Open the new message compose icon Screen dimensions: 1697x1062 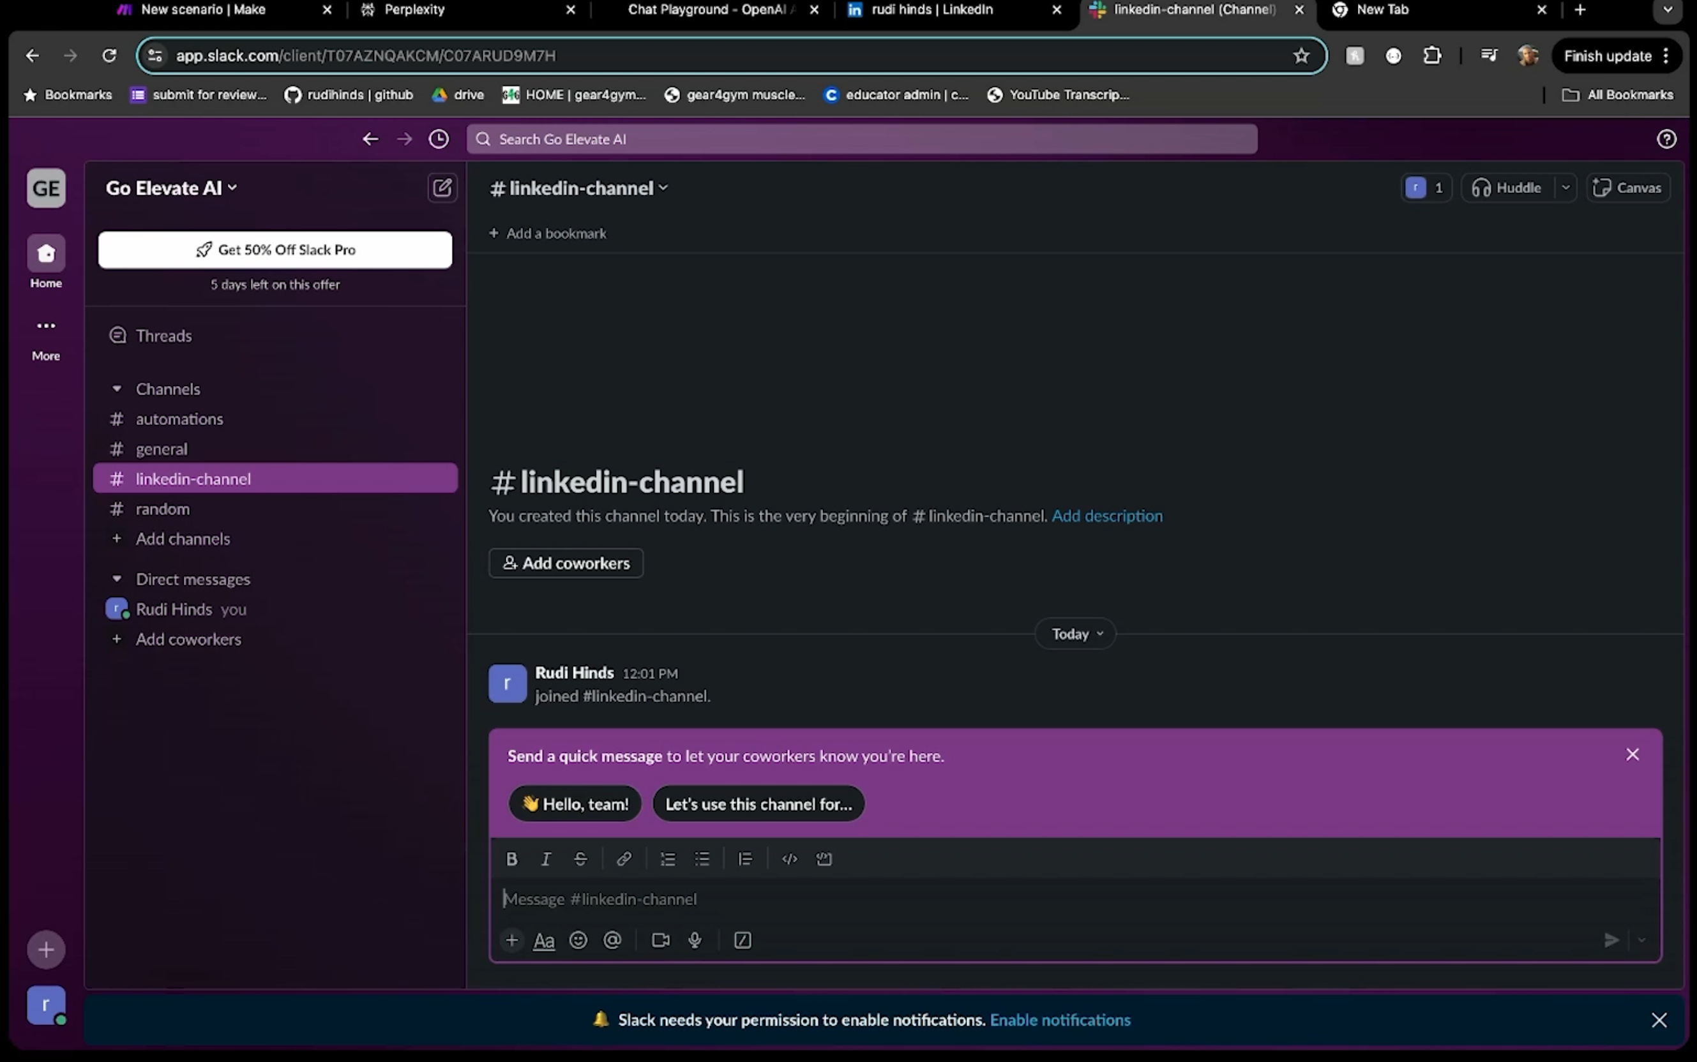(442, 188)
